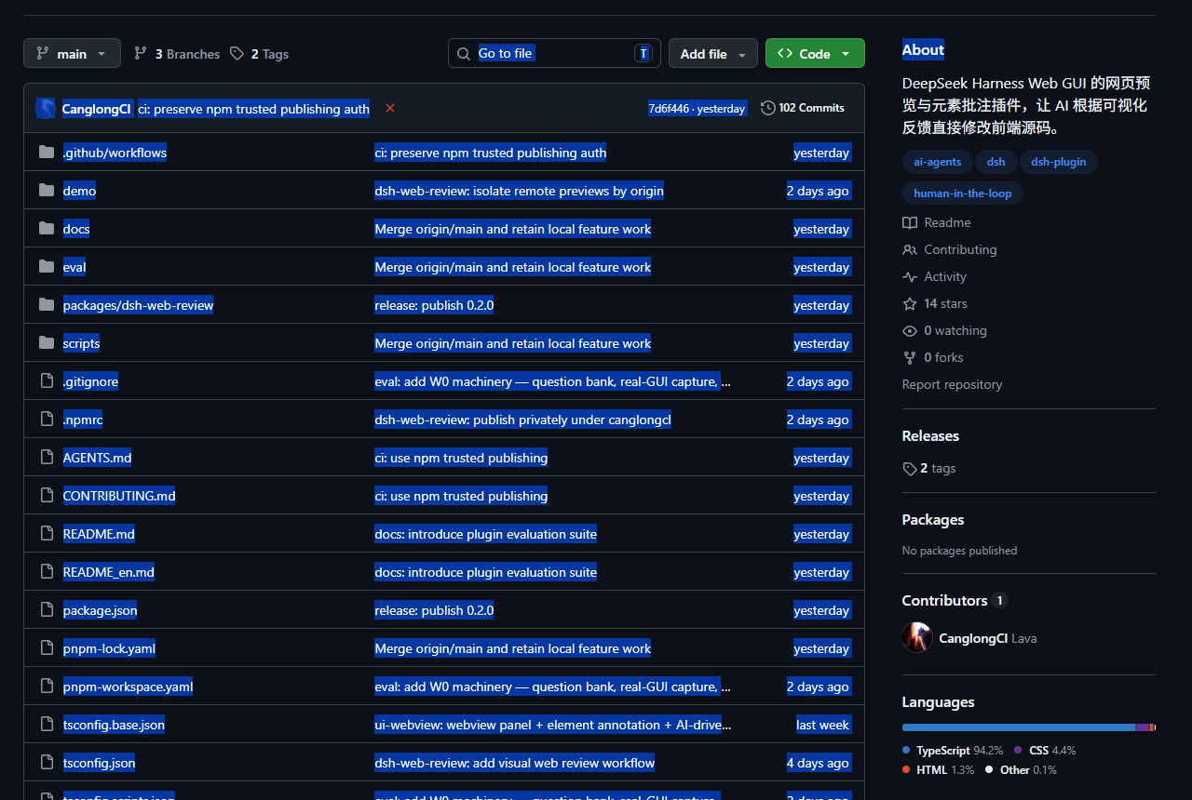Image resolution: width=1192 pixels, height=800 pixels.
Task: Click the folder icon beside packages/dsh-web-review
Action: click(x=47, y=305)
